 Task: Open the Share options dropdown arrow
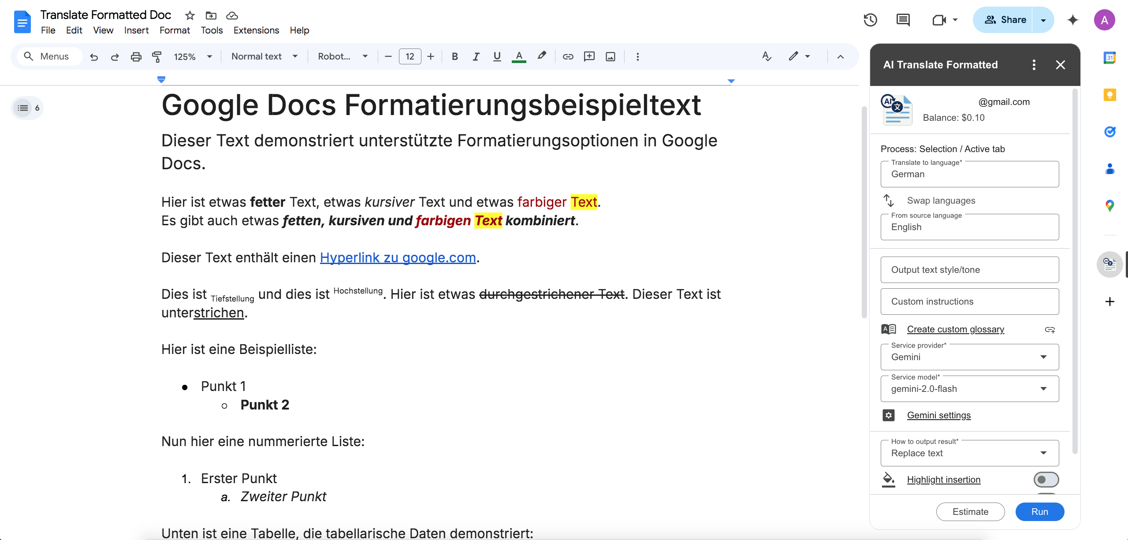(1043, 20)
